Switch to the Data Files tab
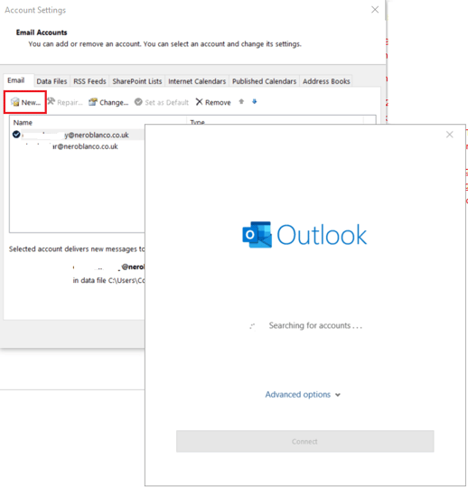This screenshot has height=487, width=468. click(51, 81)
